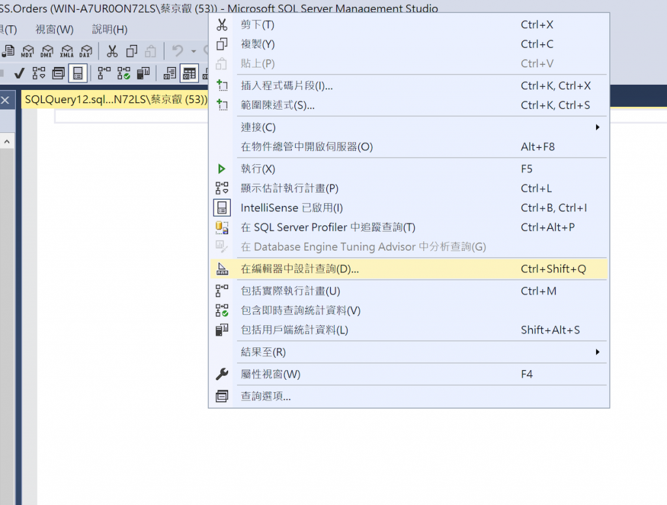Toggle Include Live Query Statistics toolbar button
Viewport: 667px width, 505px height.
coord(124,73)
